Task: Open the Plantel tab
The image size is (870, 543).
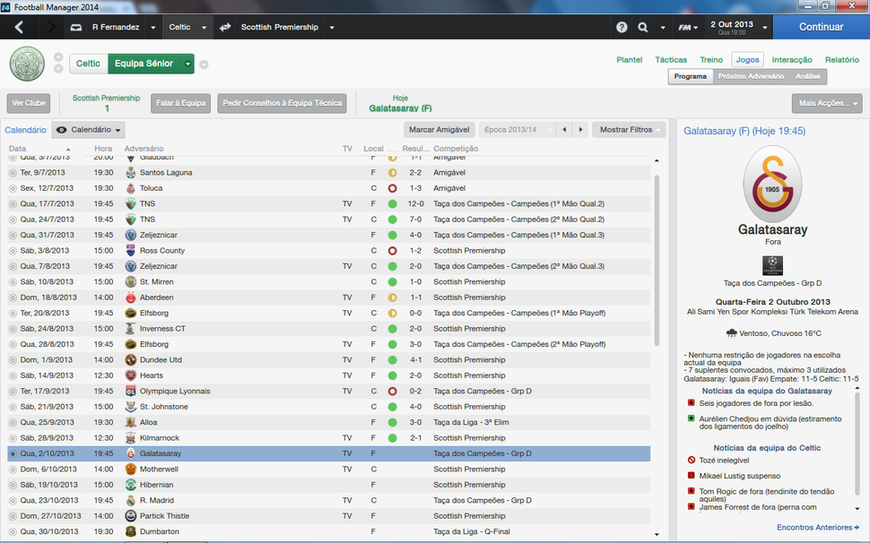Action: point(630,60)
